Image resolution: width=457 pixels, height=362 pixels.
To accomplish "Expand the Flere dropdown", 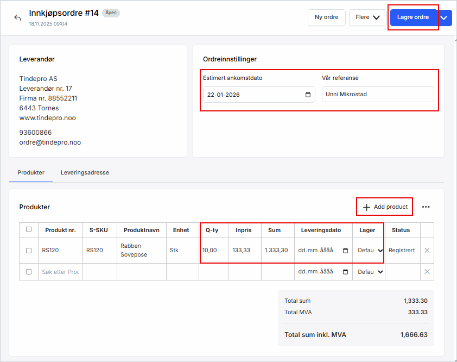I will tap(367, 17).
